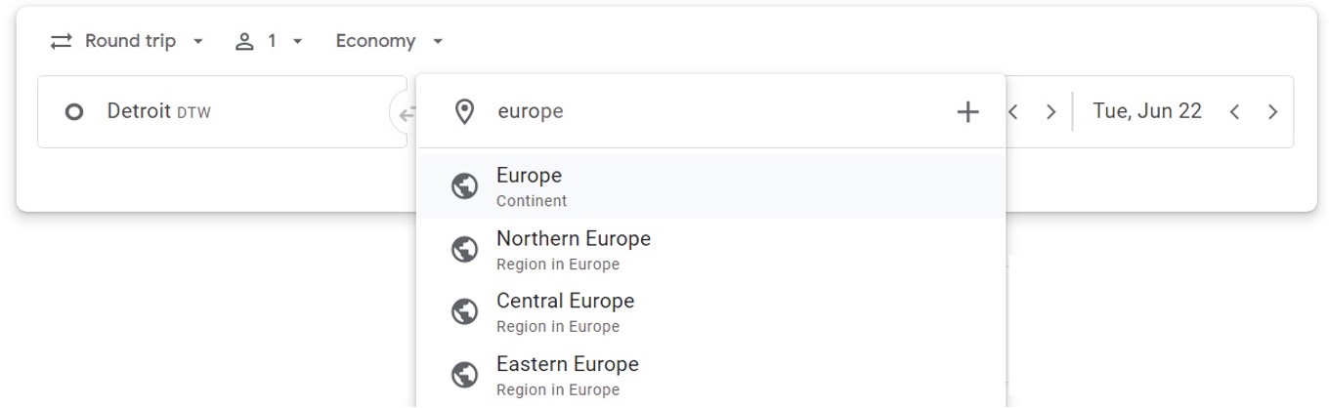The width and height of the screenshot is (1329, 408).
Task: Go to next day after Tue, Jun 22
Action: pyautogui.click(x=1272, y=112)
